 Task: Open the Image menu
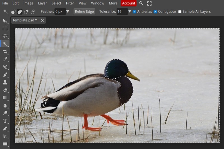(28, 3)
